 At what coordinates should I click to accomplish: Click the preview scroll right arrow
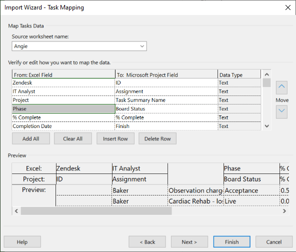284,211
